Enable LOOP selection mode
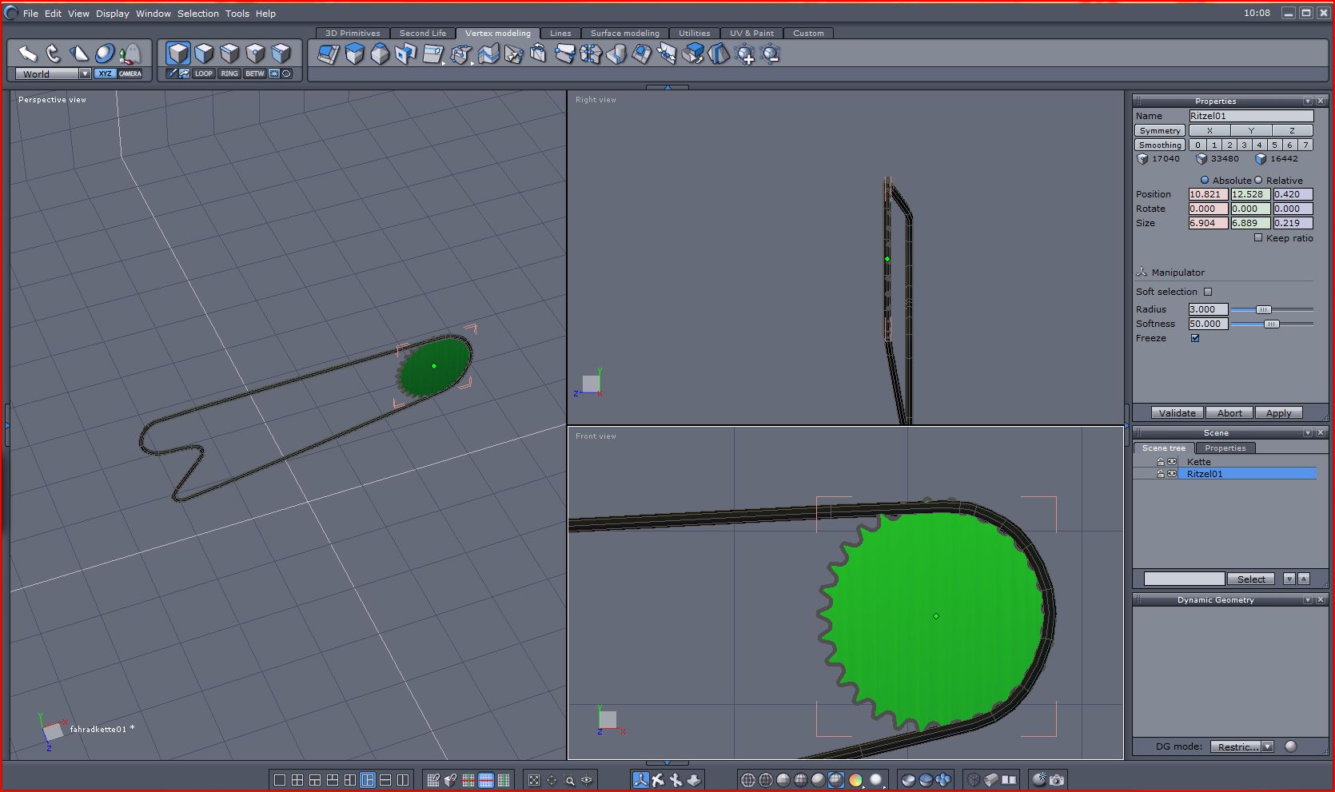 pyautogui.click(x=204, y=74)
